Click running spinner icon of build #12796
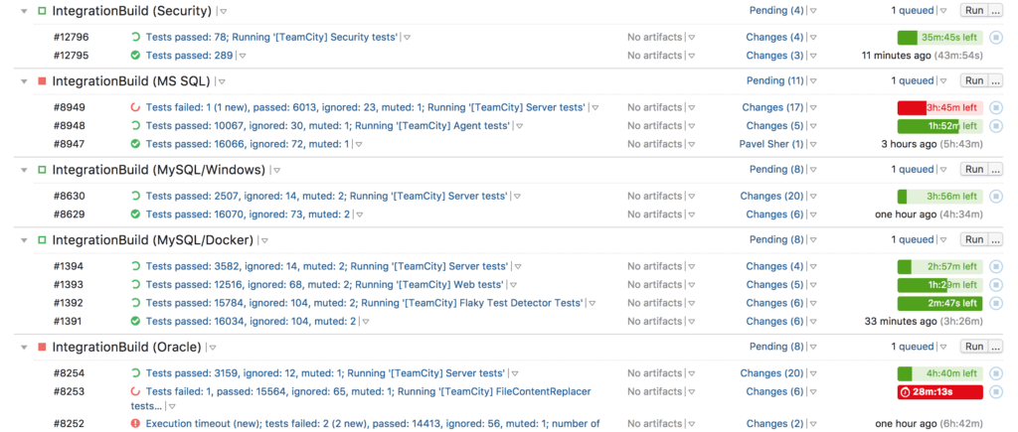The width and height of the screenshot is (1018, 432). (135, 38)
